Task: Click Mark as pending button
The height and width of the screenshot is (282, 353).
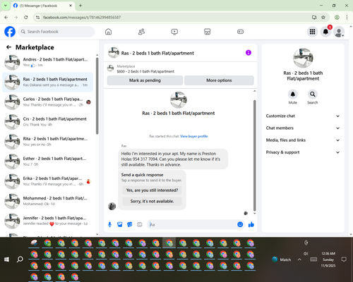Action: [x=145, y=80]
